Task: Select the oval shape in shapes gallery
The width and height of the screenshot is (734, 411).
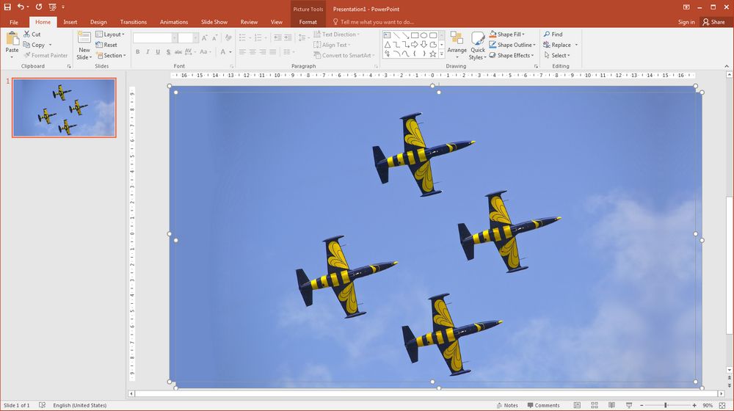Action: click(x=424, y=35)
